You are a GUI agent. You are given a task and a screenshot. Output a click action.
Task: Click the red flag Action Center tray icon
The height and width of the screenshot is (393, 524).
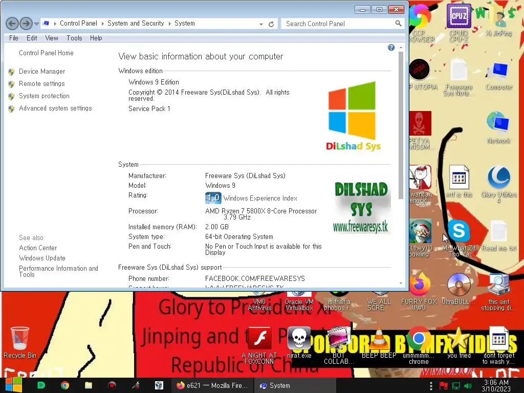444,386
